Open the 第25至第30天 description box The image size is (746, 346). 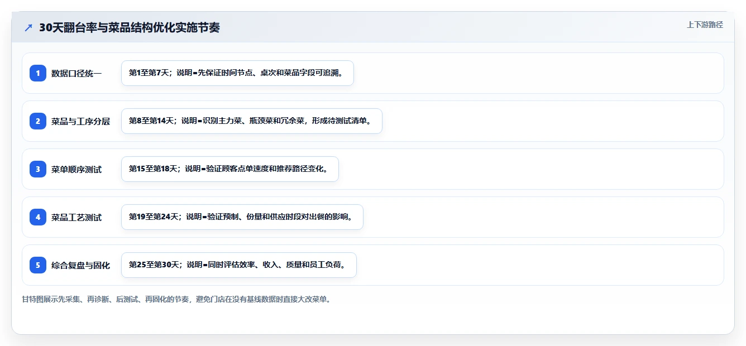[x=238, y=265]
